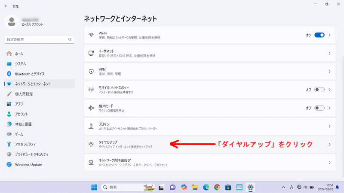Click the 設定の検索 search field
The image size is (344, 193).
39,39
